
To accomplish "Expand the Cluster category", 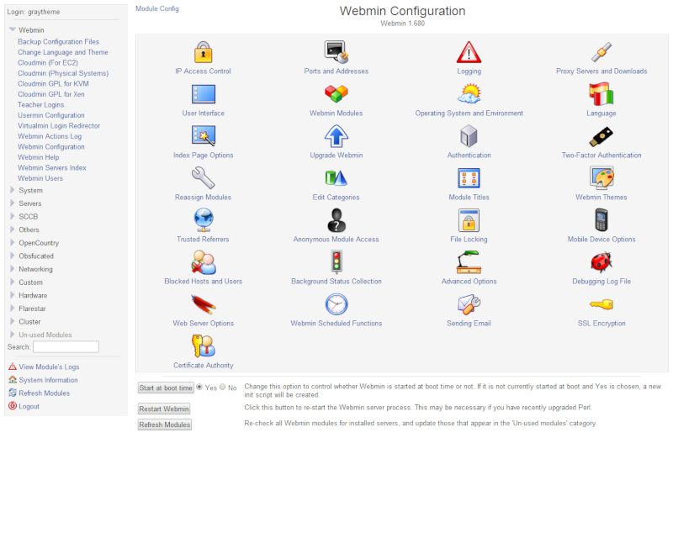I will [x=13, y=321].
